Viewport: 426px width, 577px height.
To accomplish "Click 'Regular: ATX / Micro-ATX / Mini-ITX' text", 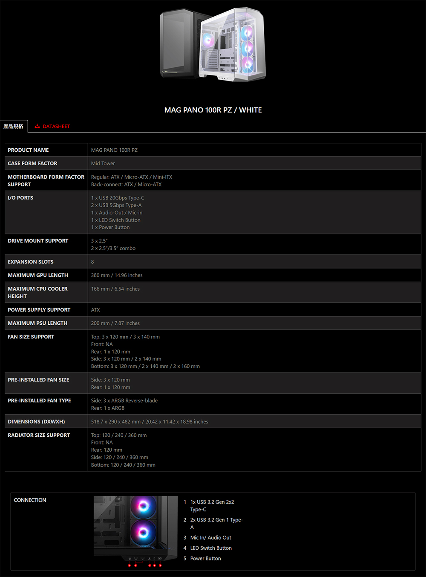I will pyautogui.click(x=132, y=177).
